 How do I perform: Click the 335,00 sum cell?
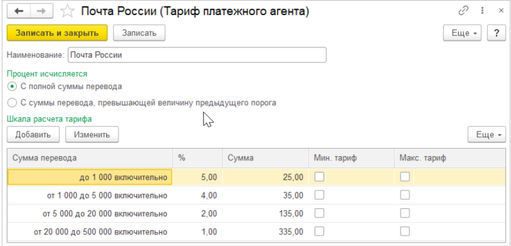[266, 232]
